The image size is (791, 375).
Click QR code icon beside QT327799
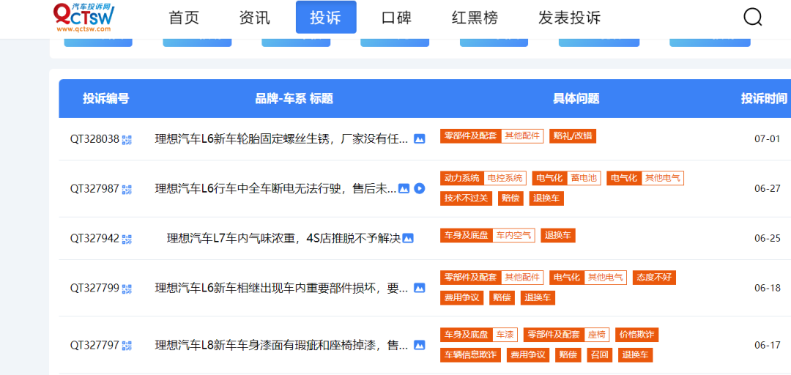(127, 289)
